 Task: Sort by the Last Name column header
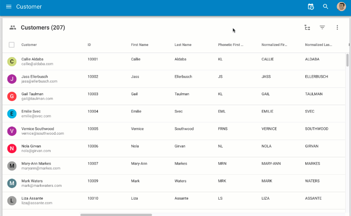point(183,45)
